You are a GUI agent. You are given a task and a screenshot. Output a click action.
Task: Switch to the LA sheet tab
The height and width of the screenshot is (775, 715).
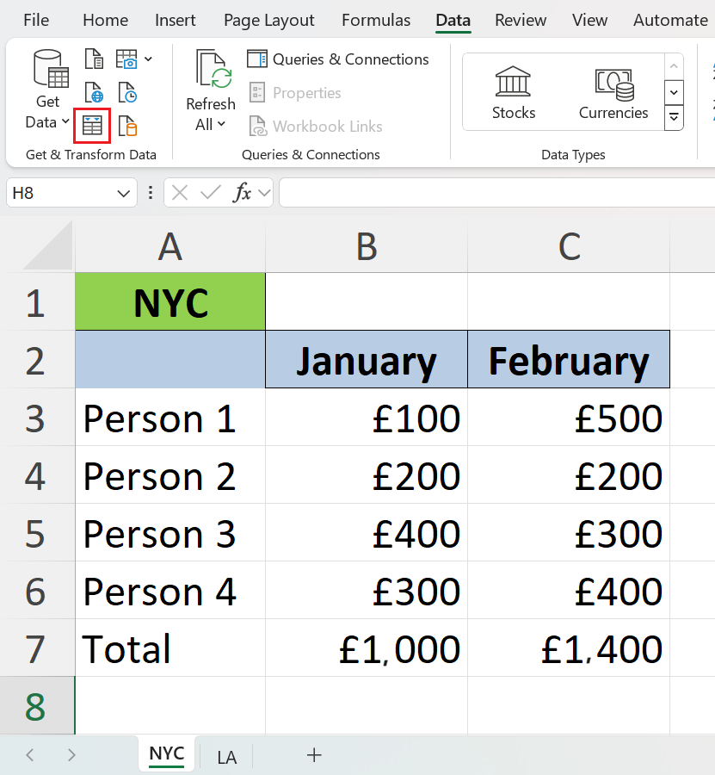(x=227, y=757)
